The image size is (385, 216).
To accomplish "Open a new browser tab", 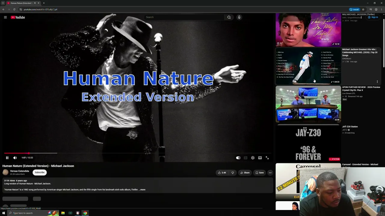I will pyautogui.click(x=44, y=3).
